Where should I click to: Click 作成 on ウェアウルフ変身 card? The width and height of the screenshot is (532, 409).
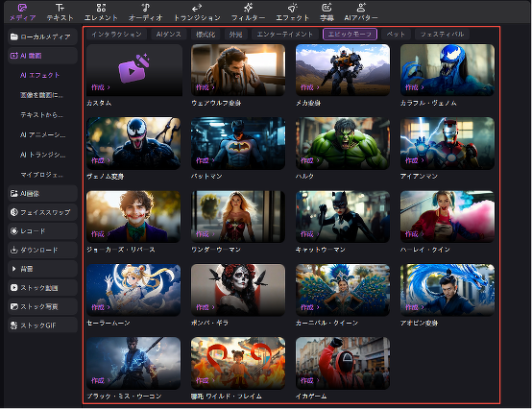pos(205,87)
